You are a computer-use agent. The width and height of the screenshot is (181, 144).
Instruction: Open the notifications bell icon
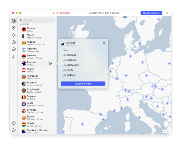(167, 13)
